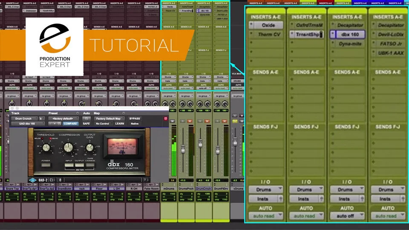Open Devil-LcDlx insert in enlarged panel

point(391,34)
